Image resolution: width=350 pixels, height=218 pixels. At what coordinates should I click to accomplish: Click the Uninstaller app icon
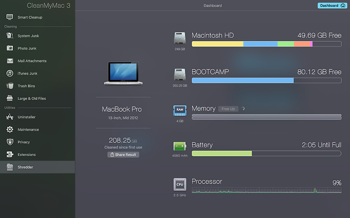coord(10,117)
